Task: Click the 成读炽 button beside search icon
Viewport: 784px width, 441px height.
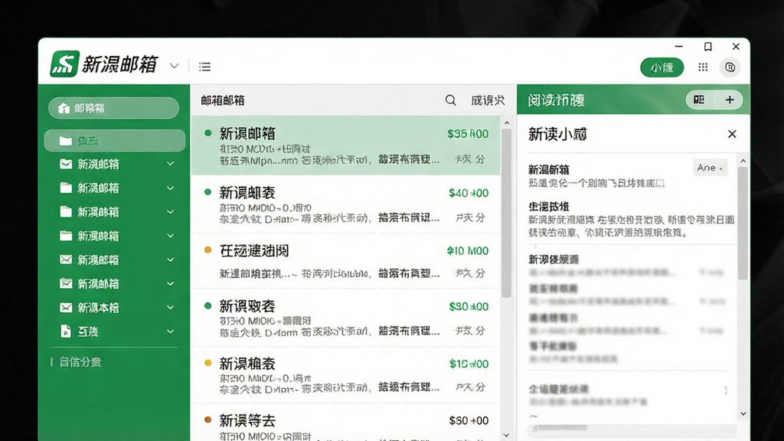Action: coord(488,100)
